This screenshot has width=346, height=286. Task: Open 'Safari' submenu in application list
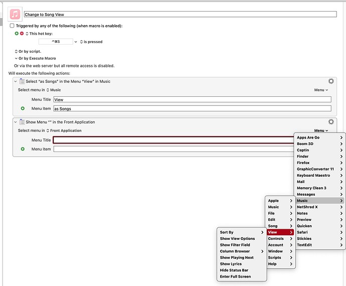[x=319, y=232]
